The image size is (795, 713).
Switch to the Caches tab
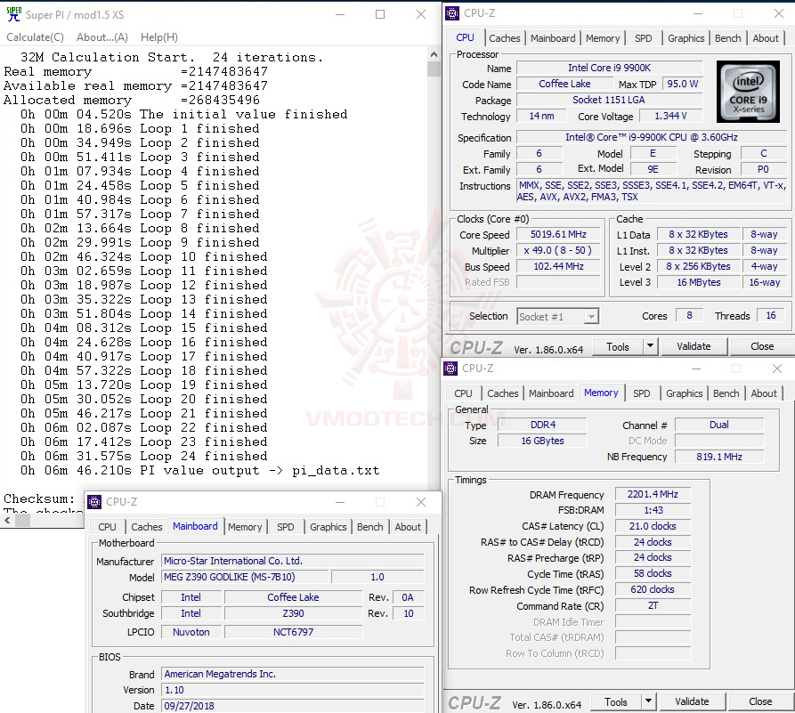coord(505,38)
